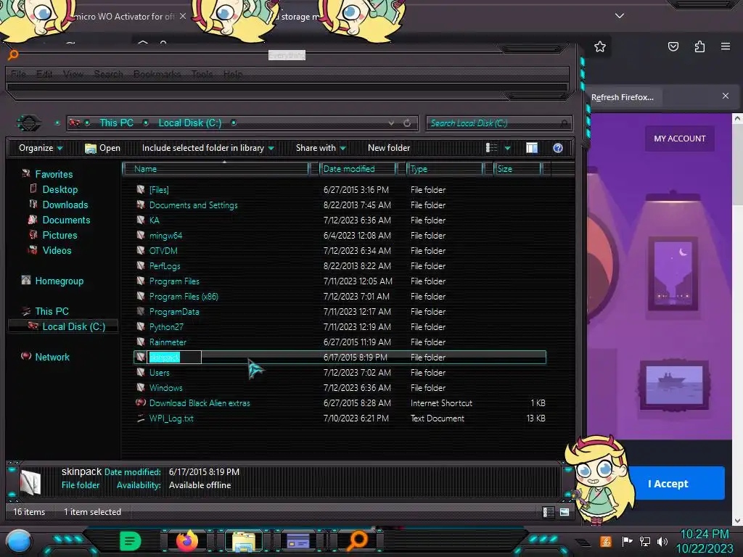Viewport: 743px width, 557px height.
Task: Open the green notes app in taskbar
Action: click(130, 541)
